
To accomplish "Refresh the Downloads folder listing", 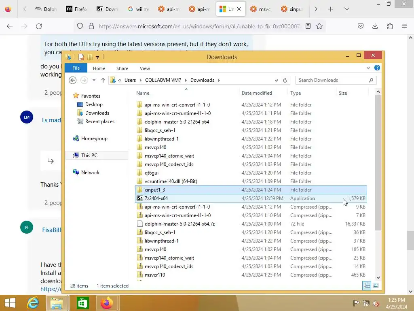I will click(285, 80).
